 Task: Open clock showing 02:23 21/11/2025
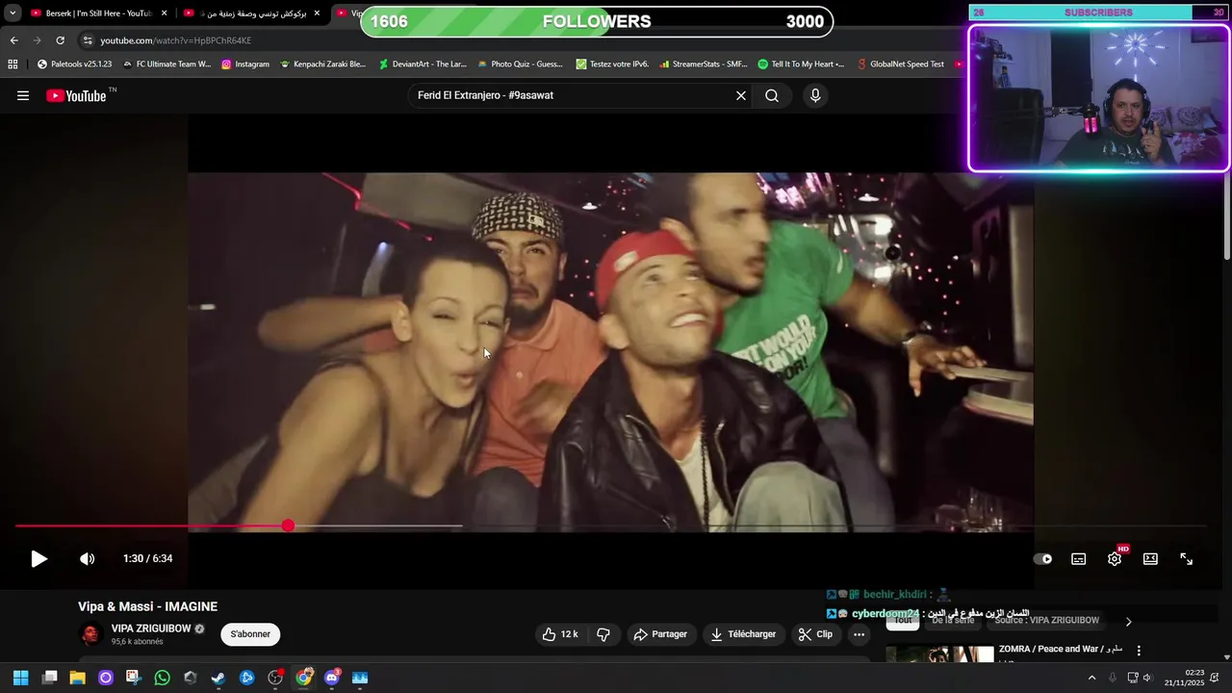(x=1185, y=678)
